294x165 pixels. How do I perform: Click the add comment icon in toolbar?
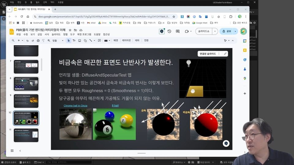(x=99, y=40)
